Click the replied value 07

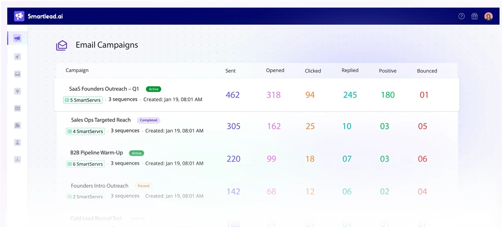347,159
